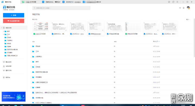Click the circular icon left of refresh

[x=169, y=2]
